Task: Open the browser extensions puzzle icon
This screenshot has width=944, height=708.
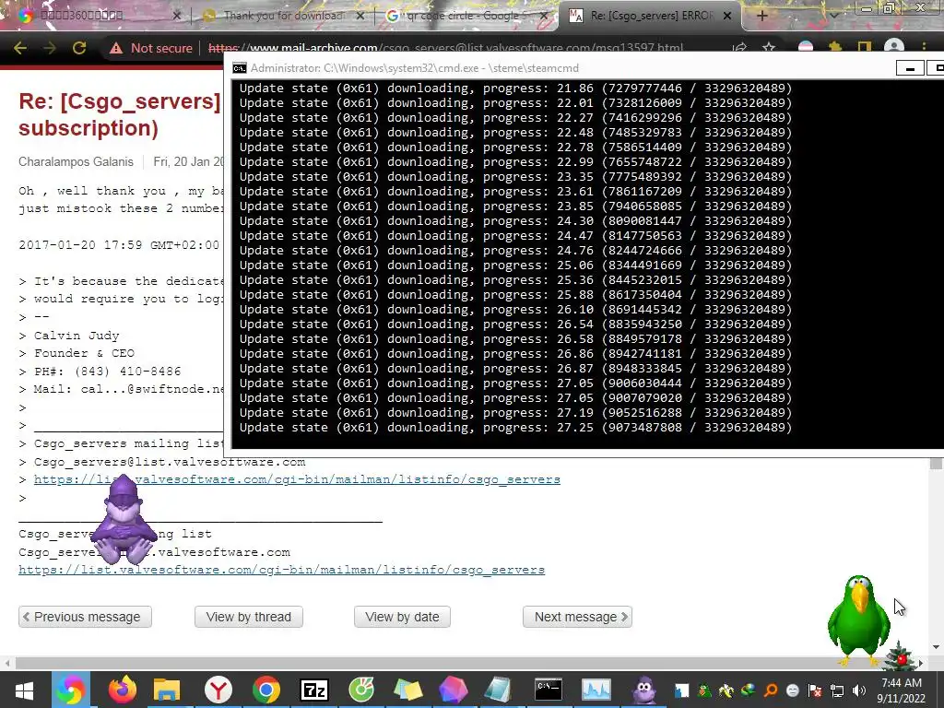Action: click(x=835, y=48)
